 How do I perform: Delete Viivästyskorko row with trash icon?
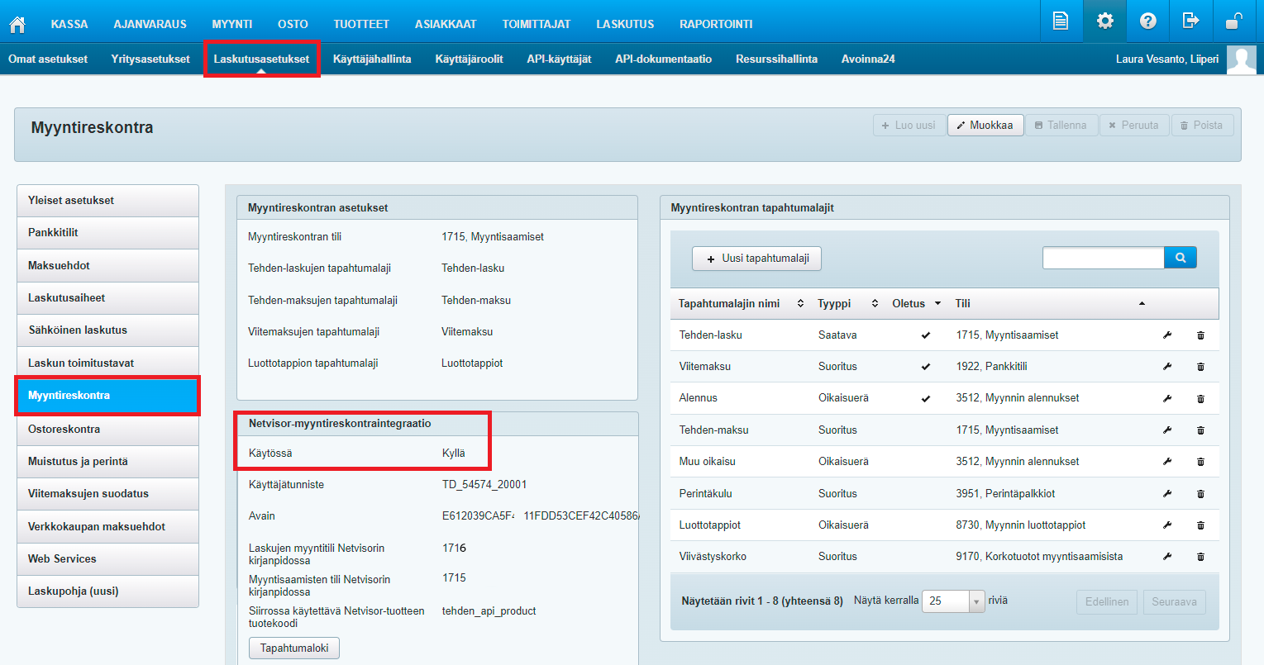pos(1200,557)
